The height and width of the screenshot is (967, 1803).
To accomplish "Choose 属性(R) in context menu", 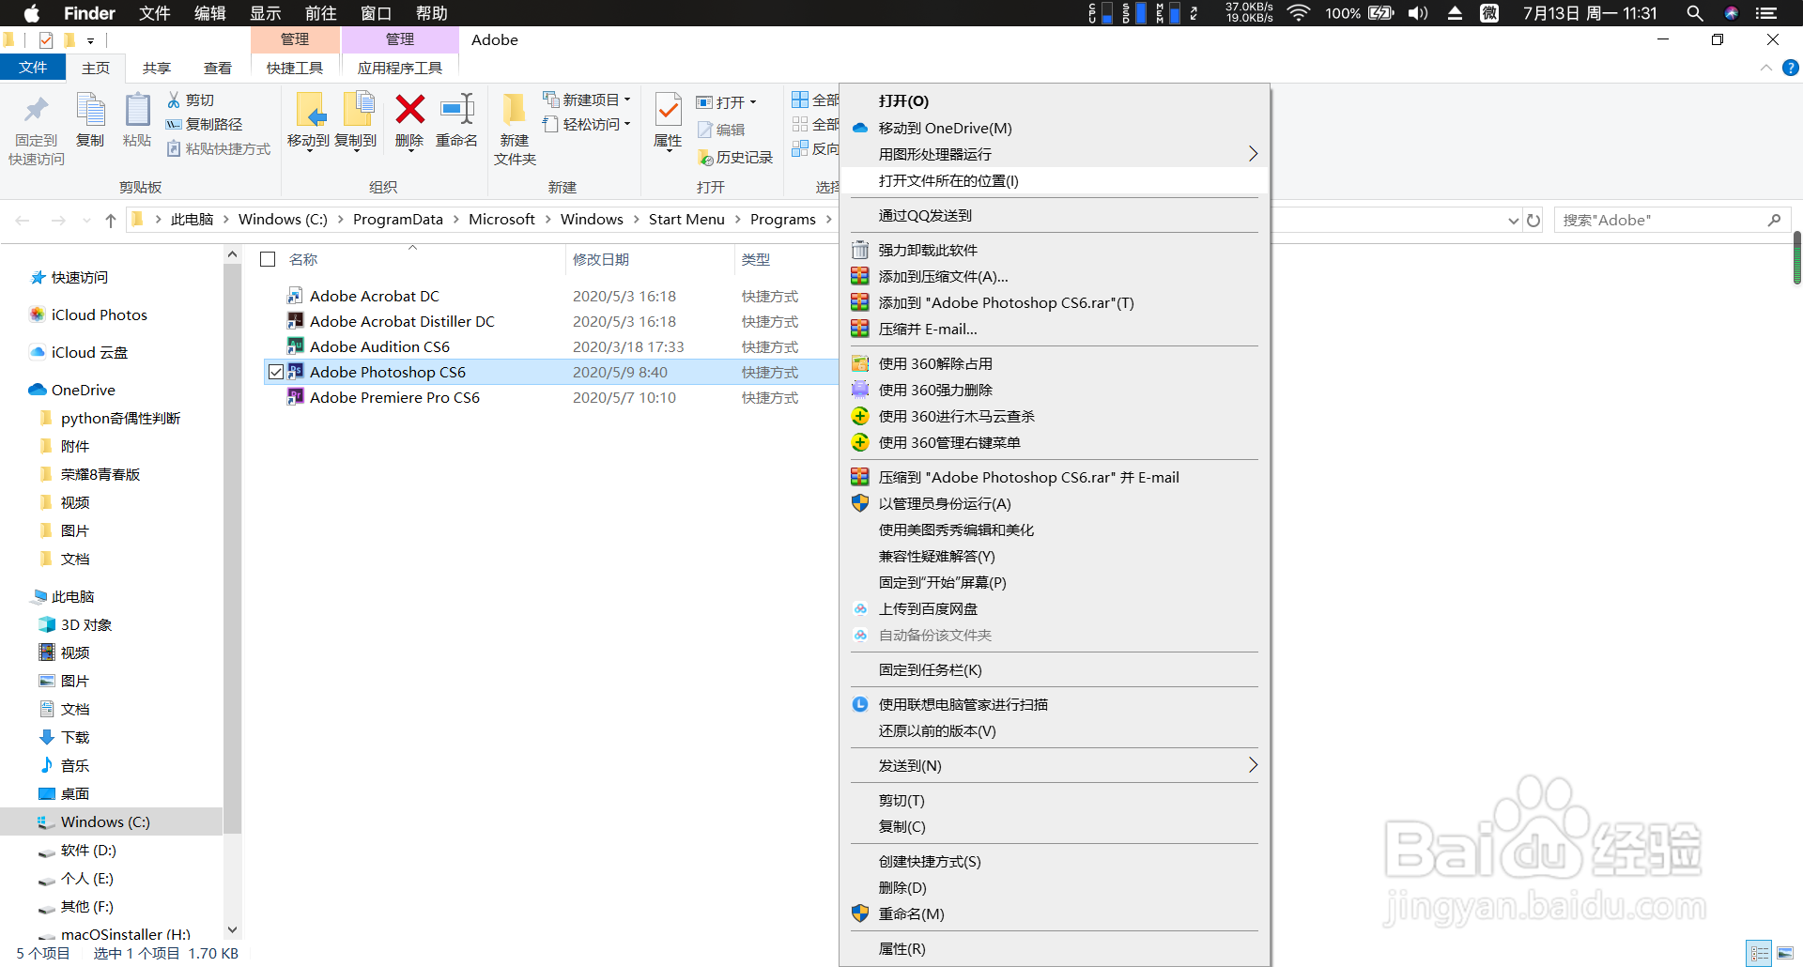I will coord(1055,948).
